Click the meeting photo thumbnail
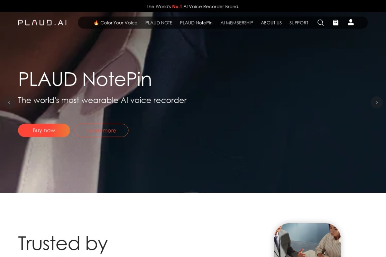 click(307, 240)
